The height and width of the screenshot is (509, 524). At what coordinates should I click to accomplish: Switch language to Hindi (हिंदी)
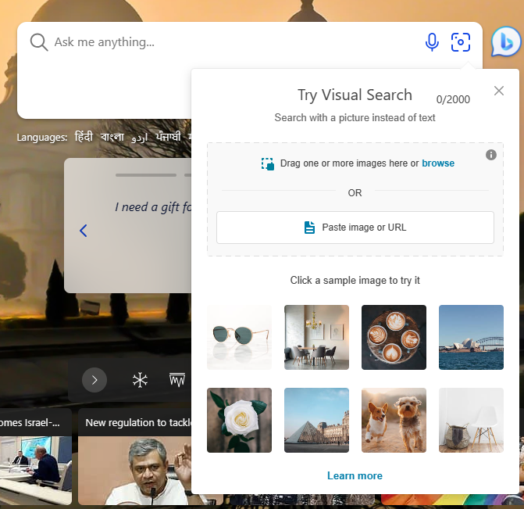pyautogui.click(x=84, y=138)
